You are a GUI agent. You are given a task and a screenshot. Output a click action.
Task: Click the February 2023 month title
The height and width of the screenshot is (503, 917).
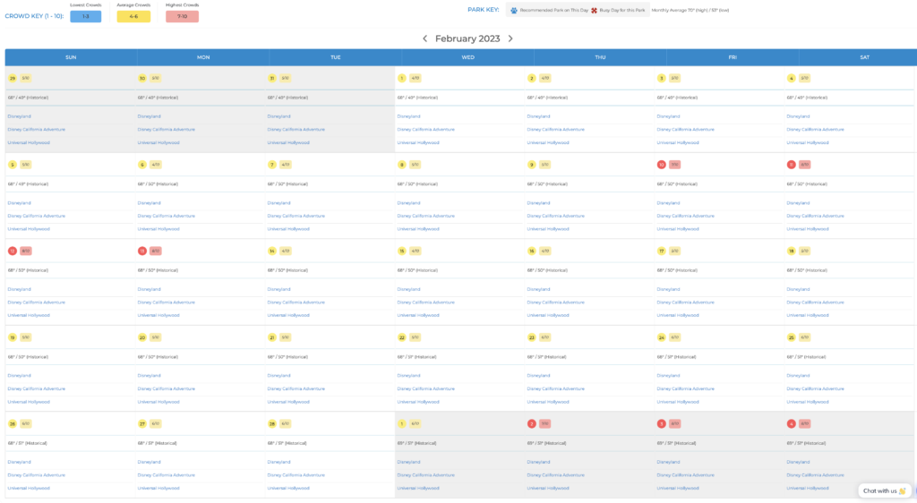tap(467, 38)
